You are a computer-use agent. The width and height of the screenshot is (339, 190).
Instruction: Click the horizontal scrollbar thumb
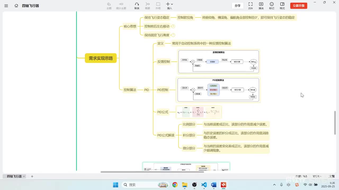(x=152, y=172)
